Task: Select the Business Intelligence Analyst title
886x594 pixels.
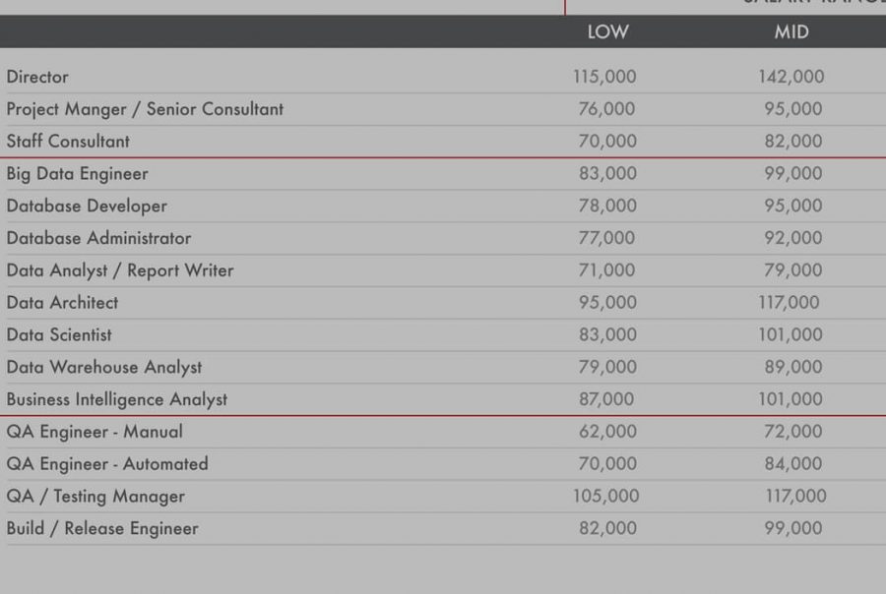Action: (116, 400)
